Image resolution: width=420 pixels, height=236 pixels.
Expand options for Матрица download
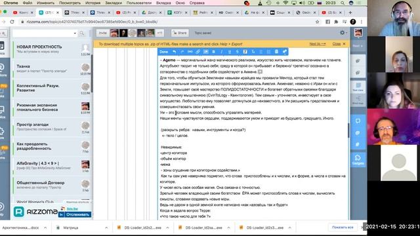(106, 227)
